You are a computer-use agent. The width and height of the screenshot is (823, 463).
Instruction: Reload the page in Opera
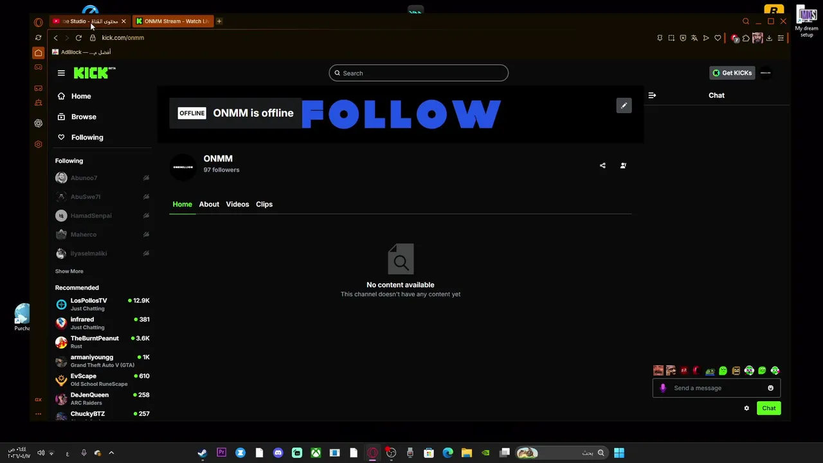(x=78, y=38)
